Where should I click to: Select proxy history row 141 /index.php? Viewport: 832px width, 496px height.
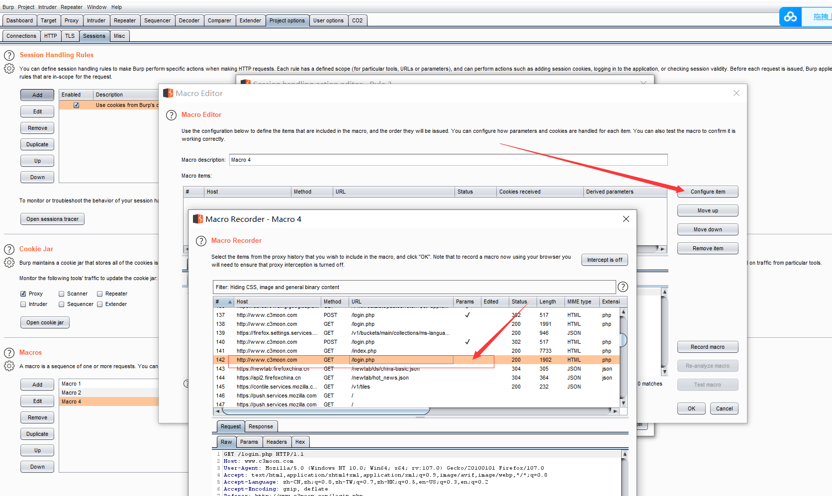(x=416, y=351)
